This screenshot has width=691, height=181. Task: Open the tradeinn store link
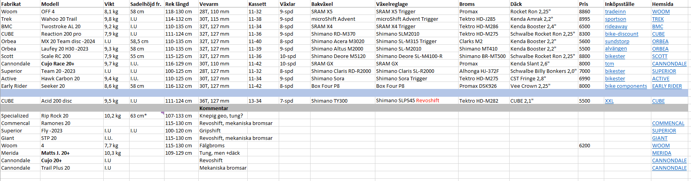[x=615, y=12]
